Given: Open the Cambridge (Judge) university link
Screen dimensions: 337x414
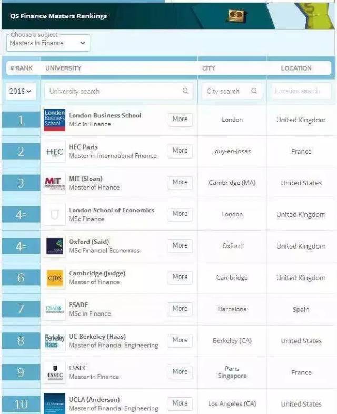Looking at the screenshot, I should (x=97, y=273).
